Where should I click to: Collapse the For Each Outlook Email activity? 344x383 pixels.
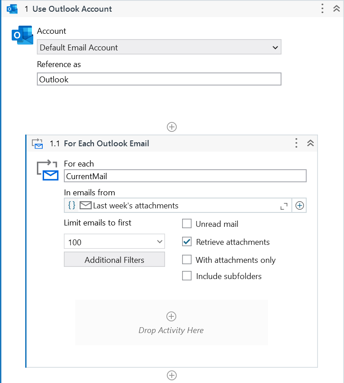(310, 143)
